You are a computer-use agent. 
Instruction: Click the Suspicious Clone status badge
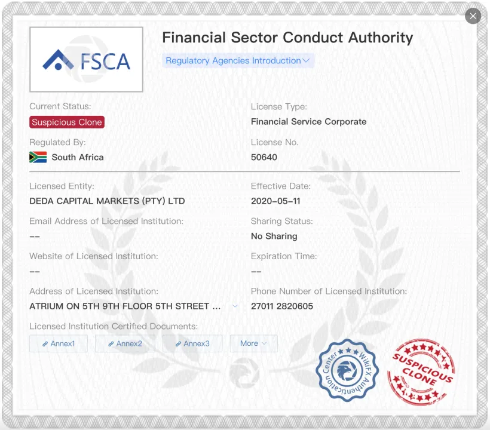pyautogui.click(x=67, y=122)
